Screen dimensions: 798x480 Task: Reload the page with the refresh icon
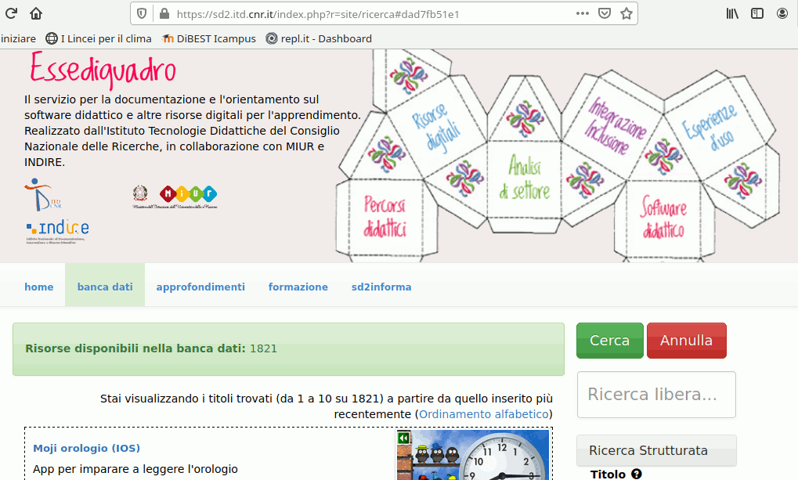(11, 13)
